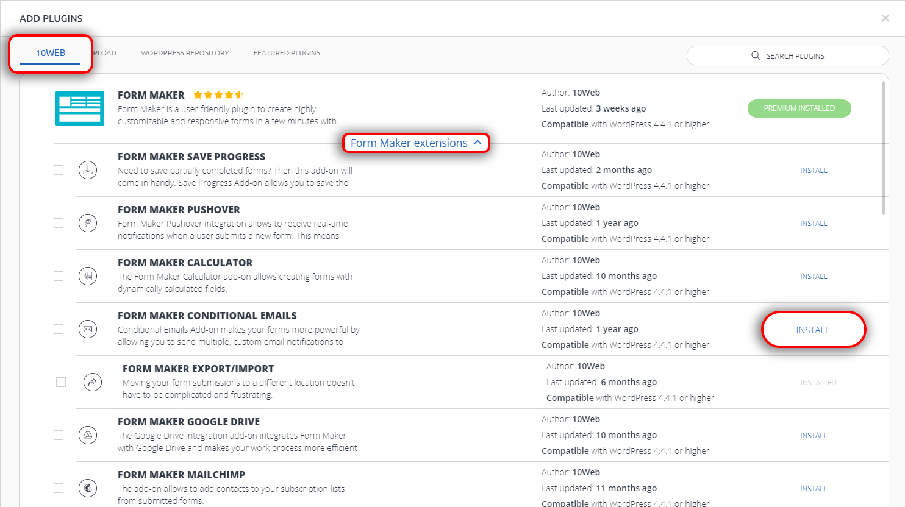
Task: Check the Form Maker Google Drive checkbox
Action: 59,435
